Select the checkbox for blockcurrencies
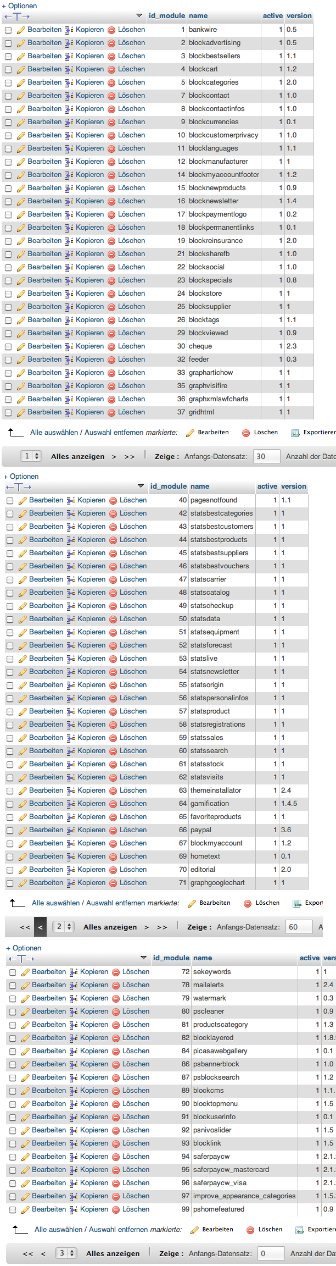The height and width of the screenshot is (1266, 336). tap(8, 123)
